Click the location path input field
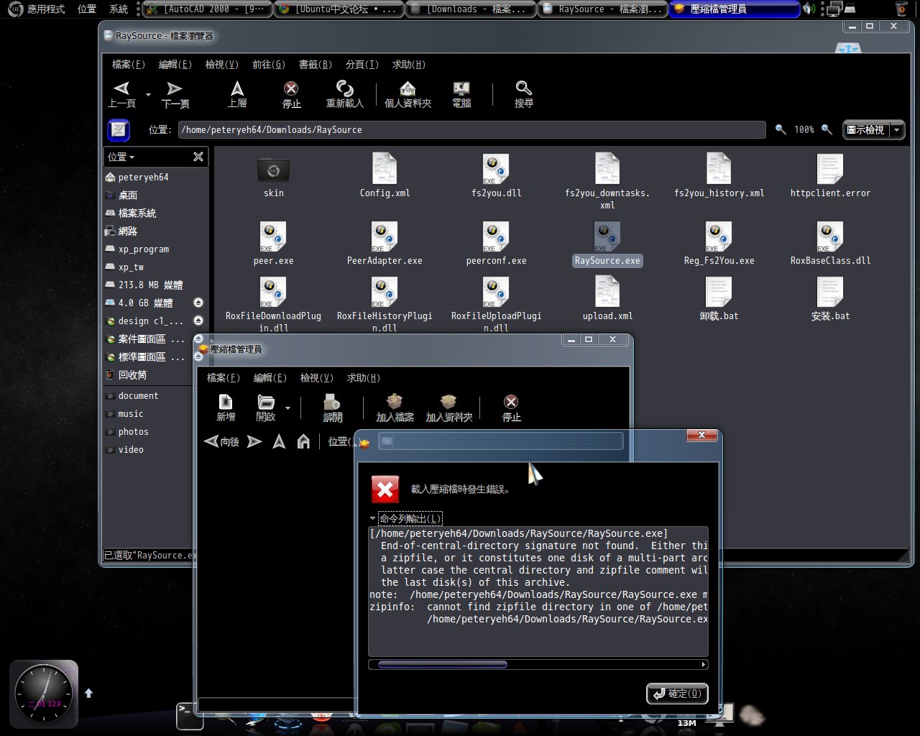 tap(471, 130)
